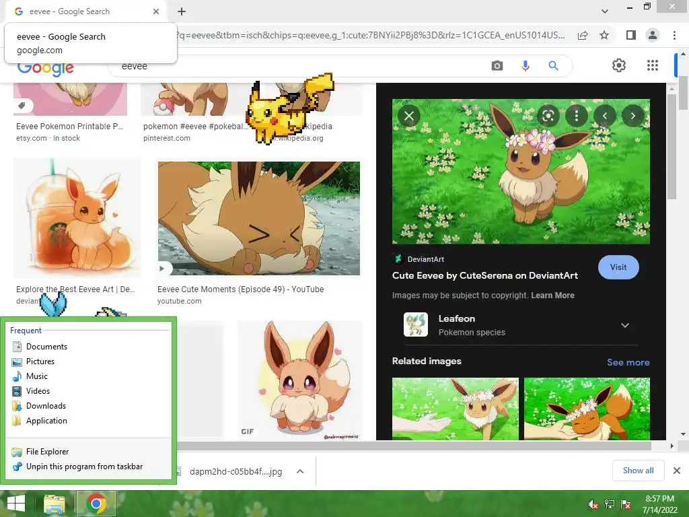Click the price tag icon on etsy image
Viewport: 689px width, 517px height.
click(x=22, y=106)
